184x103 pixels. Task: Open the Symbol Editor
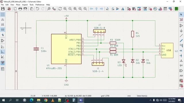tap(129, 9)
